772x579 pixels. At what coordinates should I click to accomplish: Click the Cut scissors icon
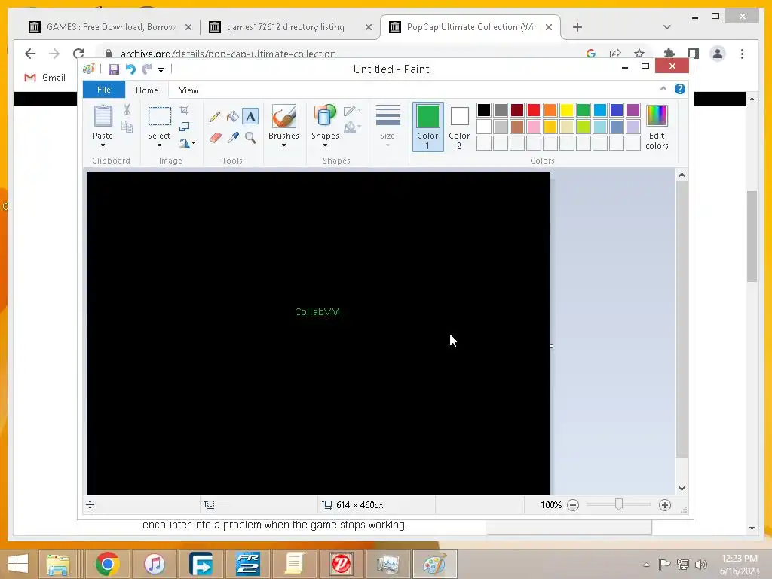(x=127, y=110)
